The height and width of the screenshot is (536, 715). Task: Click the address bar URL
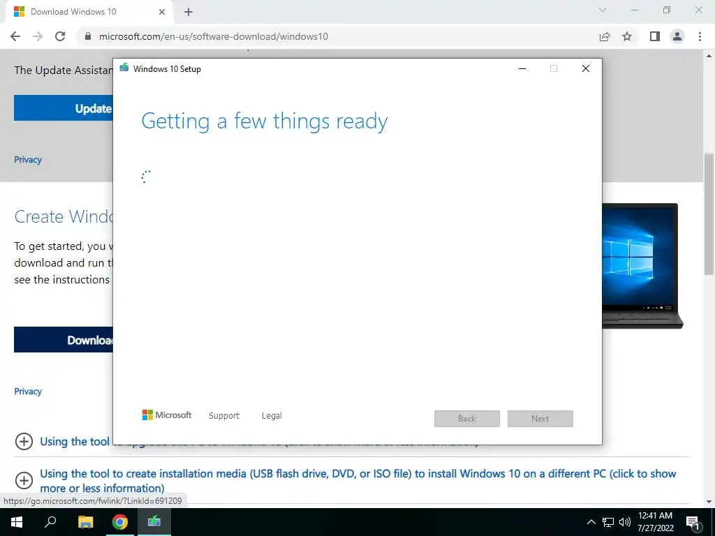[214, 36]
